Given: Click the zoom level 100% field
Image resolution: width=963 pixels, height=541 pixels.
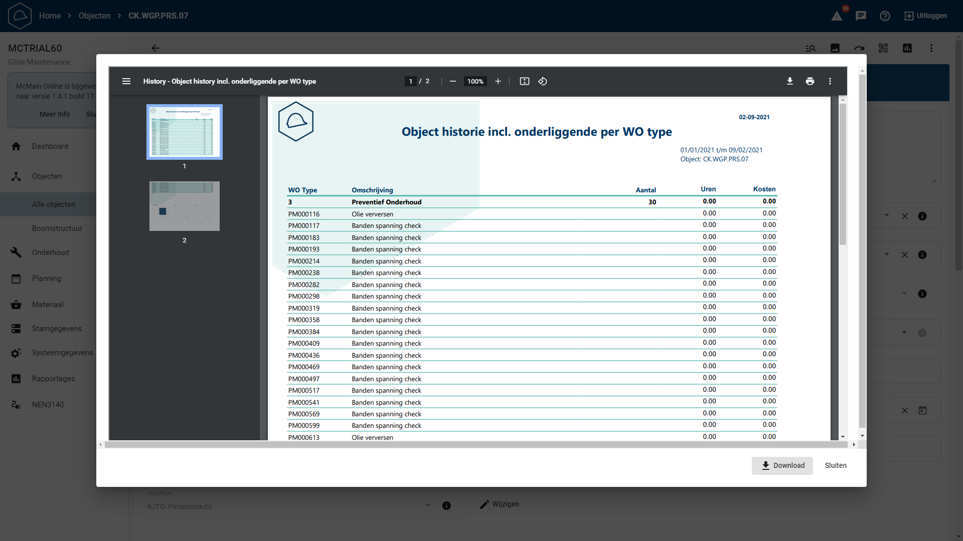Looking at the screenshot, I should [475, 81].
